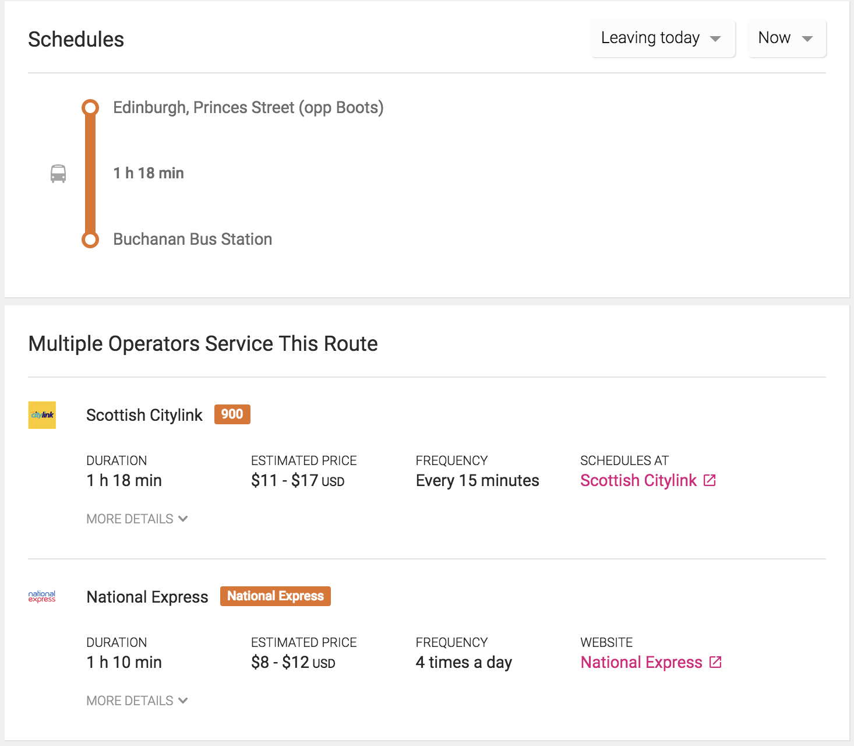The image size is (854, 746).
Task: Click the Scottish Citylink logo
Action: pos(42,415)
